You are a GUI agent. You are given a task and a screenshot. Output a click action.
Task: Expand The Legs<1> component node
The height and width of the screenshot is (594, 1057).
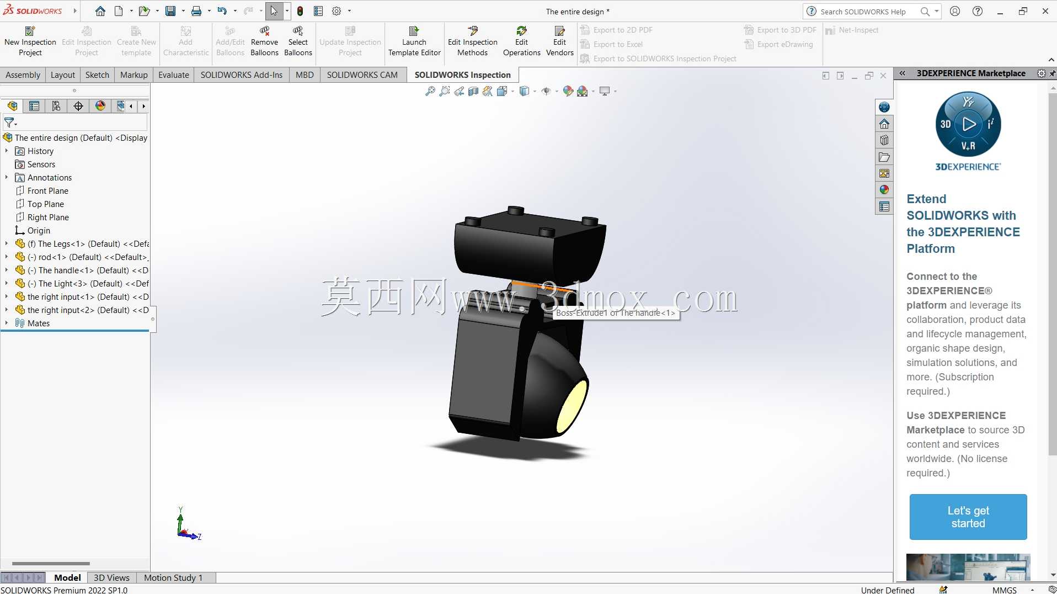pyautogui.click(x=7, y=243)
